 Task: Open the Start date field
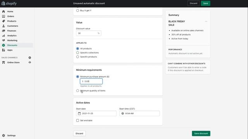pyautogui.click(x=96, y=114)
